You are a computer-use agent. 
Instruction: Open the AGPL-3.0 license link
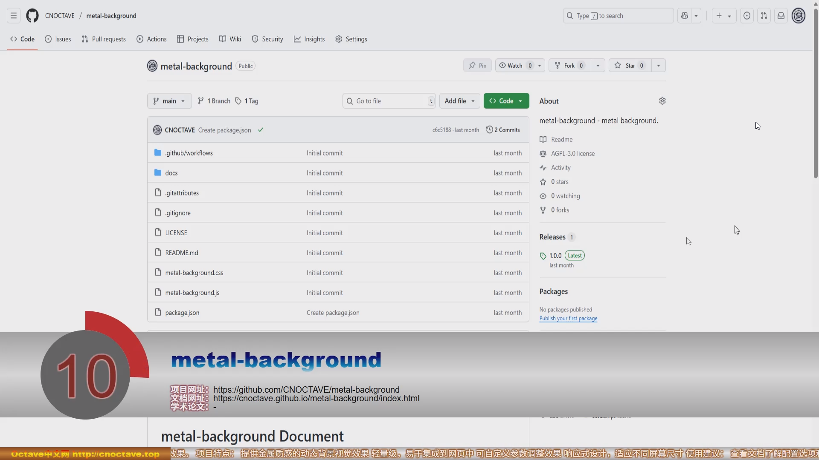click(572, 153)
